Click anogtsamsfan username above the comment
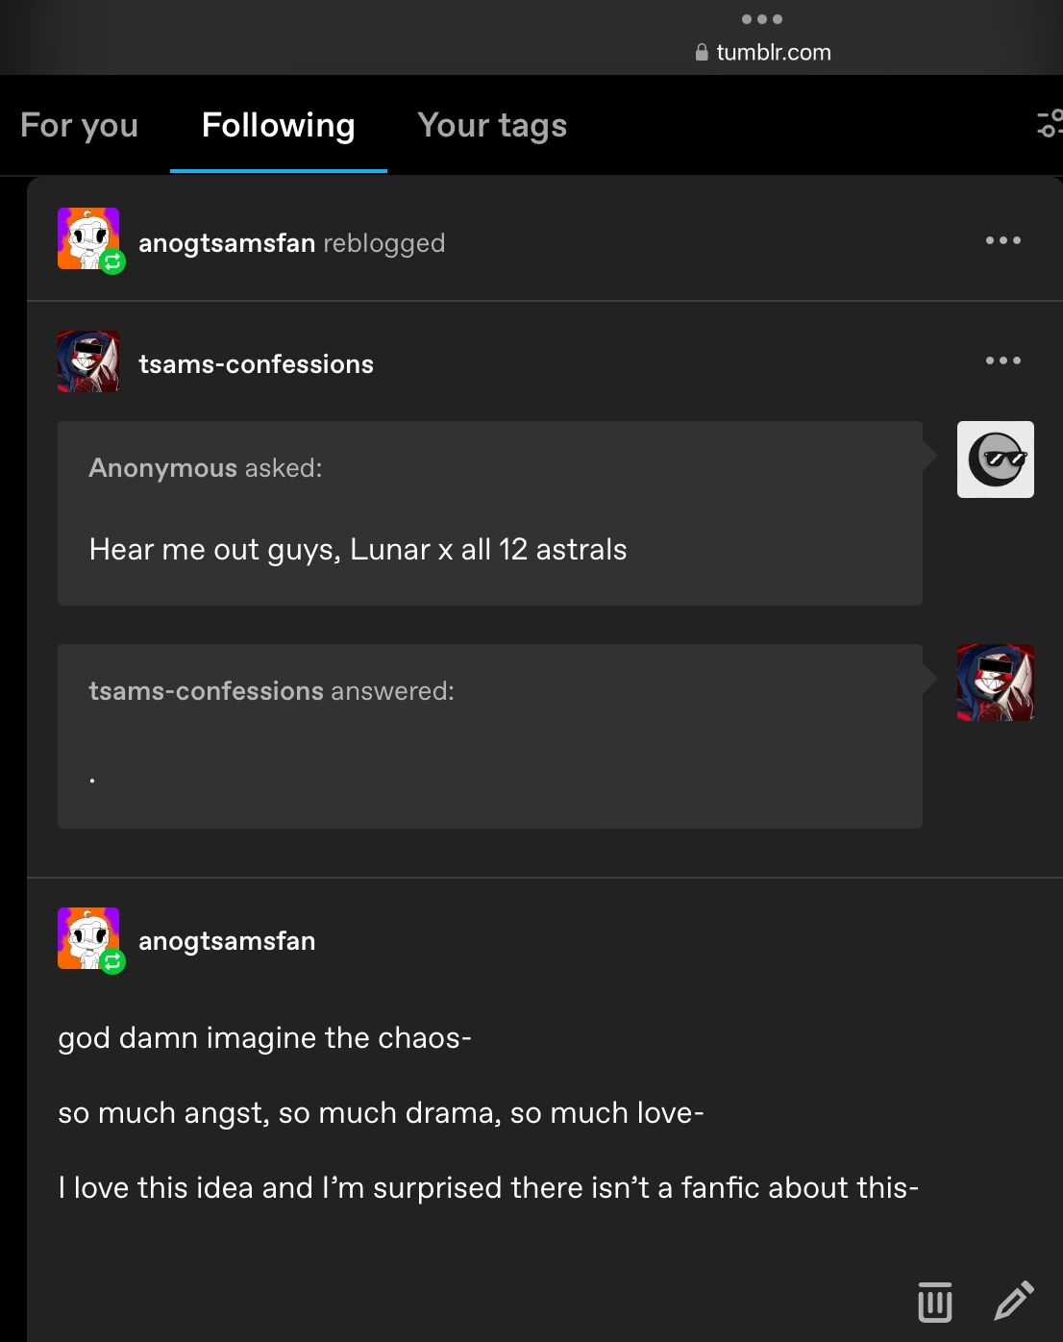Viewport: 1063px width, 1342px height. pos(227,941)
